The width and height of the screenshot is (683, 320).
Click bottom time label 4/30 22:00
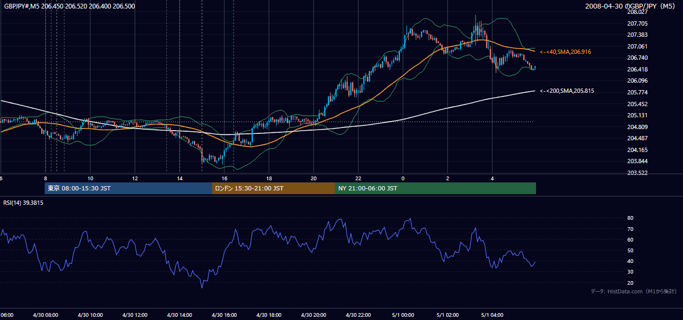pyautogui.click(x=358, y=315)
